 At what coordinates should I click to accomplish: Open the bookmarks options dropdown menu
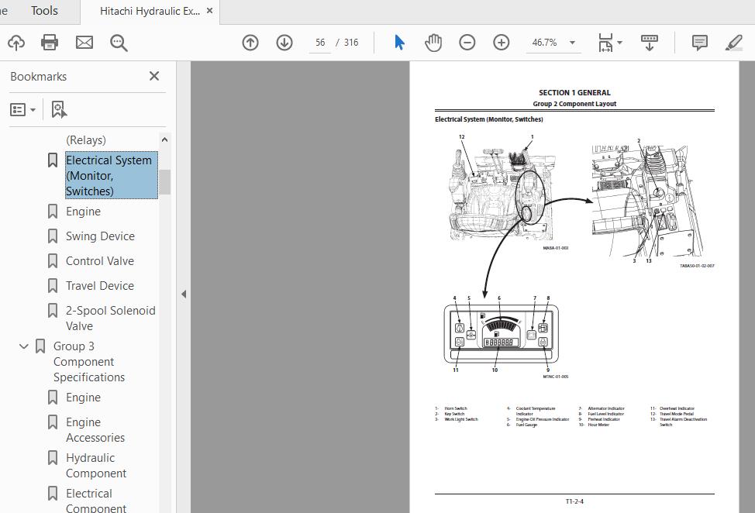[22, 110]
